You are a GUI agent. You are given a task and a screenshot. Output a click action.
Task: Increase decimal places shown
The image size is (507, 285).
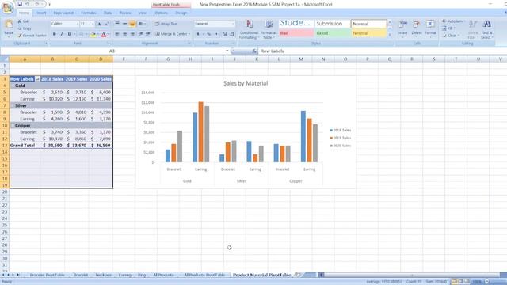(x=225, y=34)
